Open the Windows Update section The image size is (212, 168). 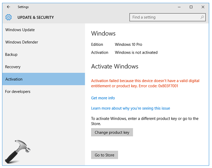[x=43, y=30]
